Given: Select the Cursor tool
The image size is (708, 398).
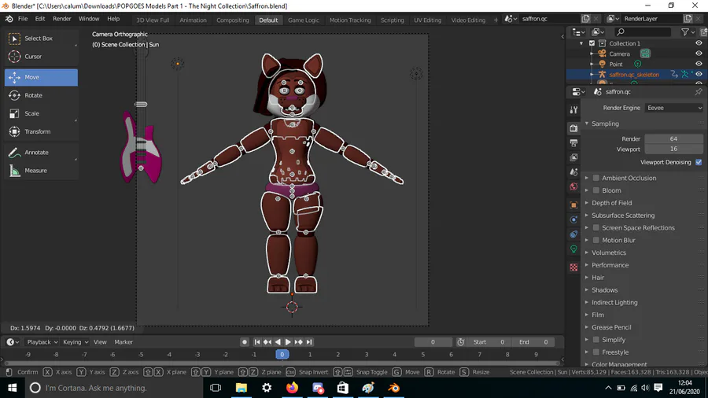Looking at the screenshot, I should (41, 57).
